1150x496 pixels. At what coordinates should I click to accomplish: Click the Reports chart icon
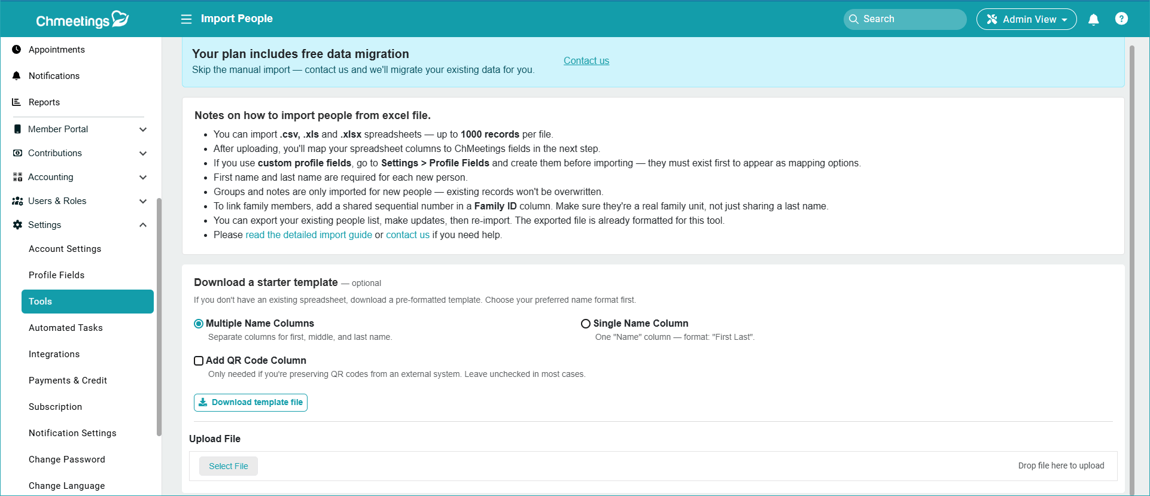17,102
